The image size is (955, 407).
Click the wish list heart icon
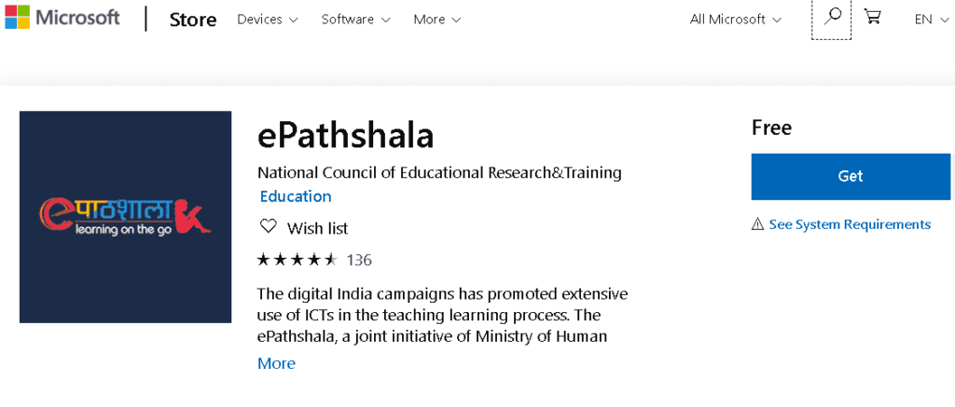[268, 227]
